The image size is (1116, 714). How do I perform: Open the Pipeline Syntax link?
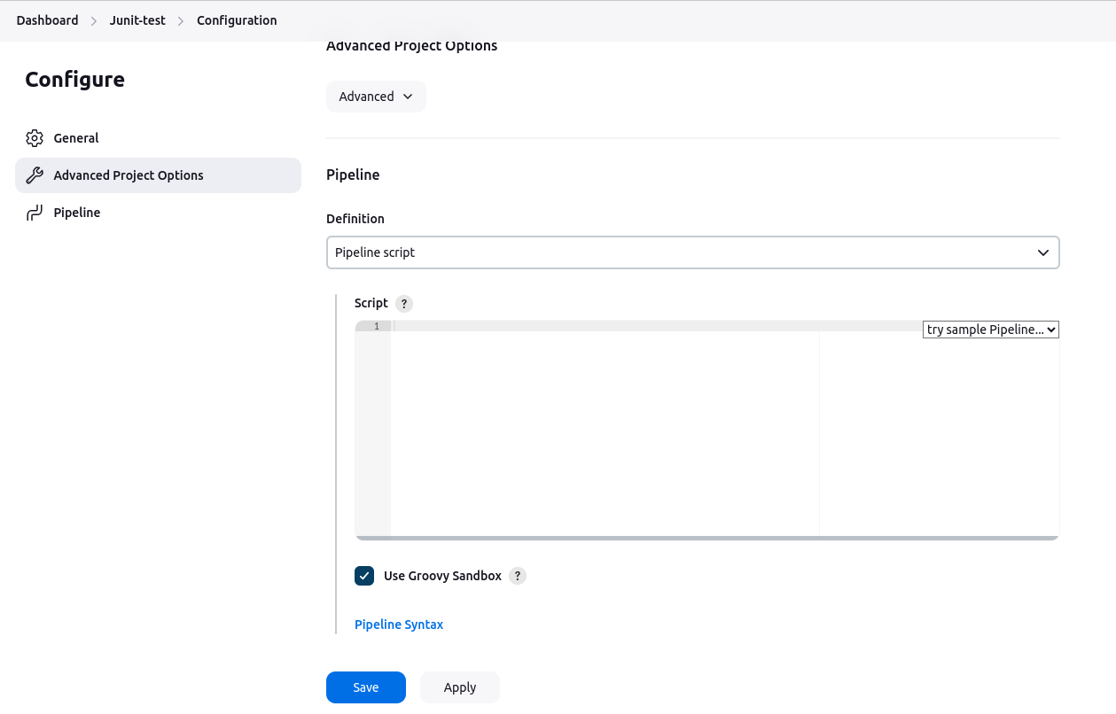click(x=399, y=625)
